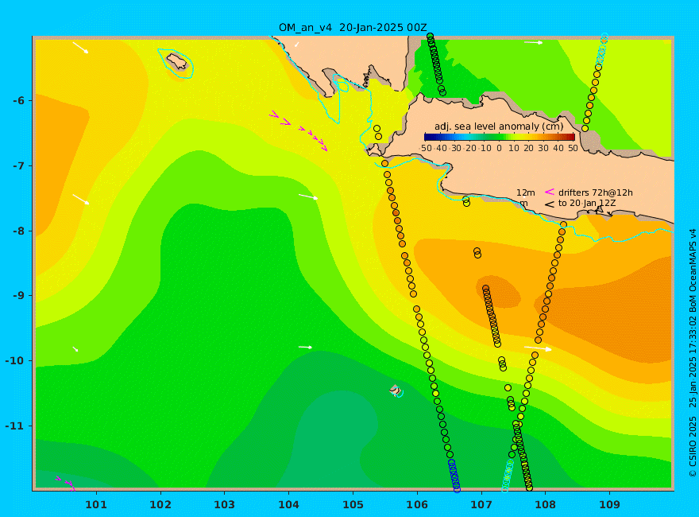This screenshot has width=699, height=517.
Task: Click the white arrow near 108E, 9.8S
Action: tap(538, 348)
